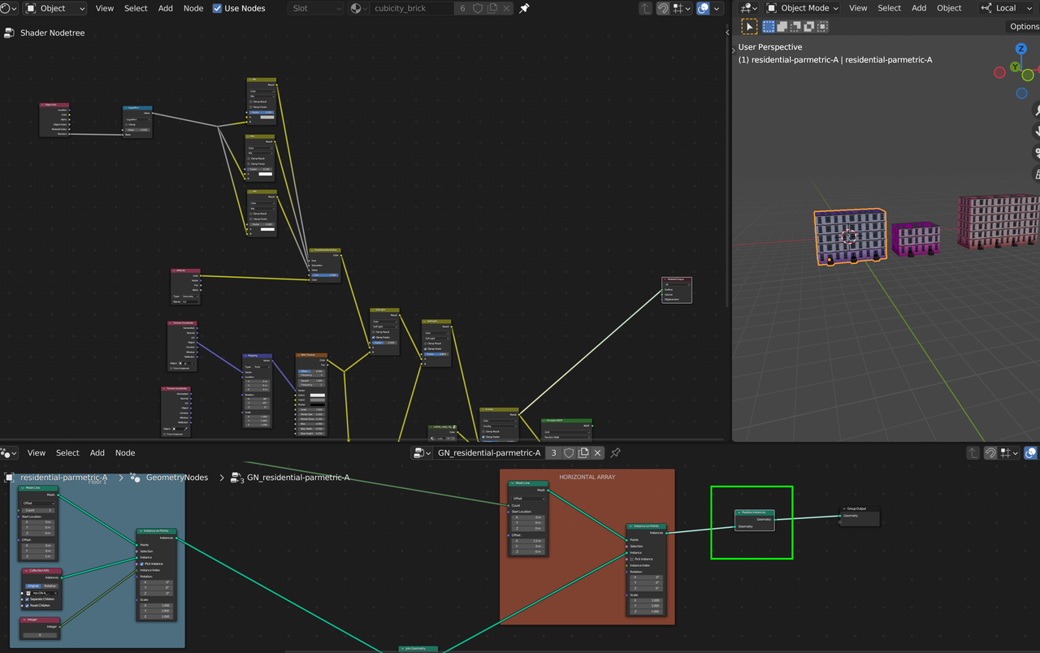Duplicate the GN_residential-parmetric-A node group
Viewport: 1040px width, 653px height.
[583, 453]
